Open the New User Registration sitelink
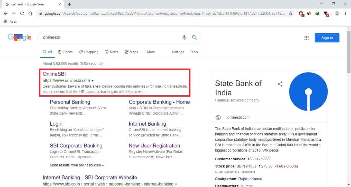 [x=154, y=146]
